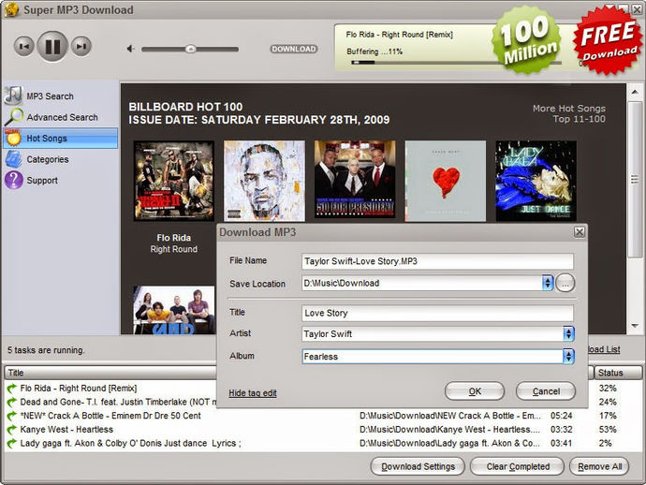This screenshot has height=485, width=646.
Task: Click inside the Album field Fearless
Action: coord(433,357)
